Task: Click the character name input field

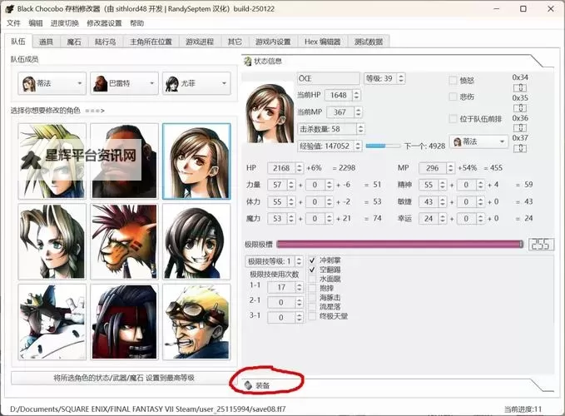Action: pyautogui.click(x=328, y=78)
